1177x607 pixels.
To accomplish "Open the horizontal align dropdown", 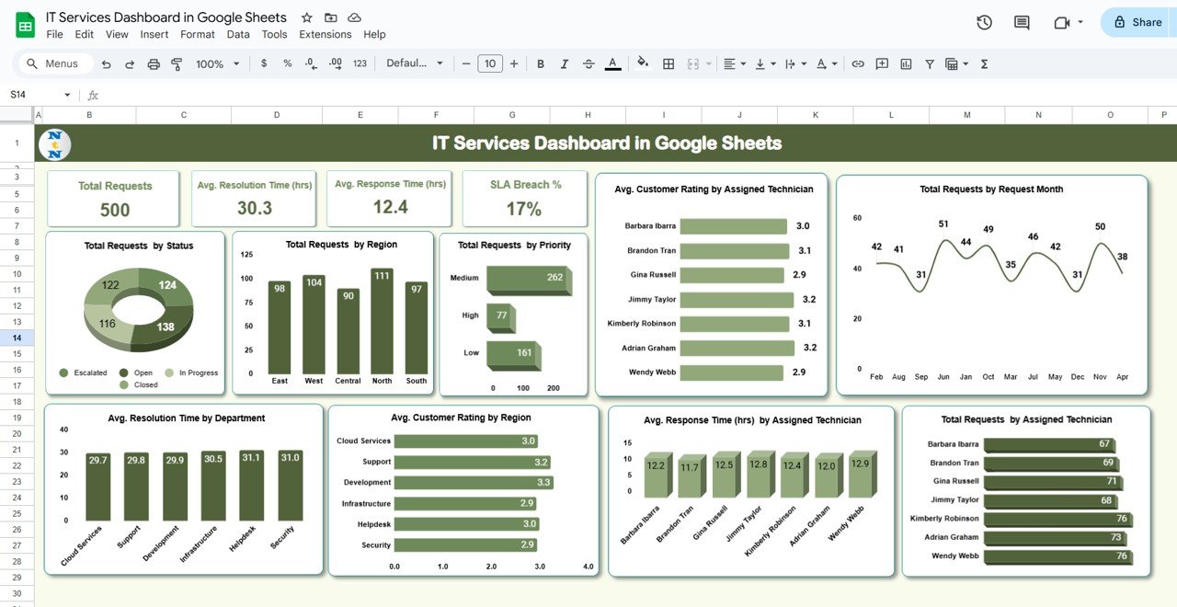I will tap(734, 63).
